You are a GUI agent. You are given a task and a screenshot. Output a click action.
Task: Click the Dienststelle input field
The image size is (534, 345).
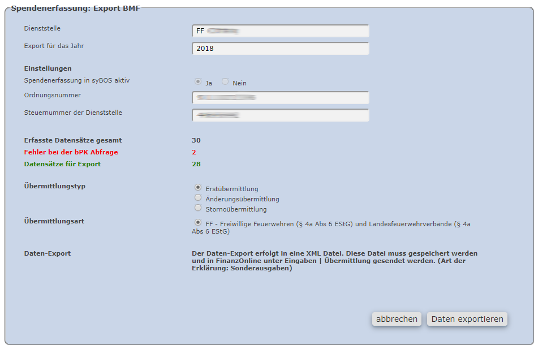coord(281,31)
